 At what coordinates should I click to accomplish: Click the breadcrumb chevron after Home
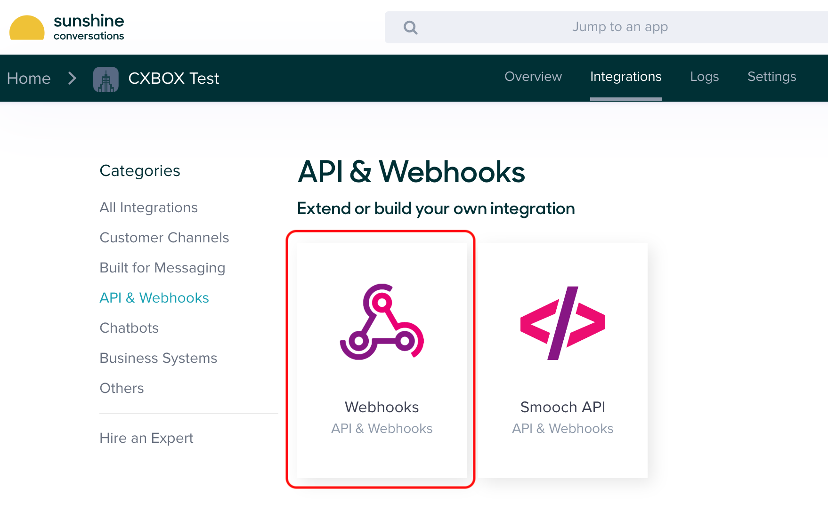coord(72,78)
